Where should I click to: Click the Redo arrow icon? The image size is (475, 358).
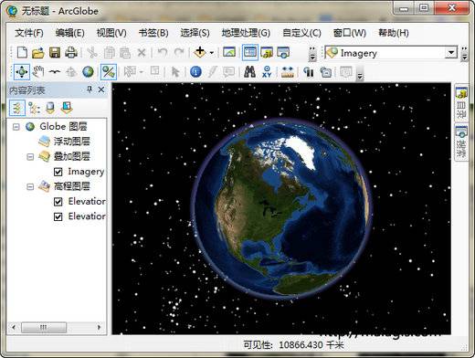179,53
